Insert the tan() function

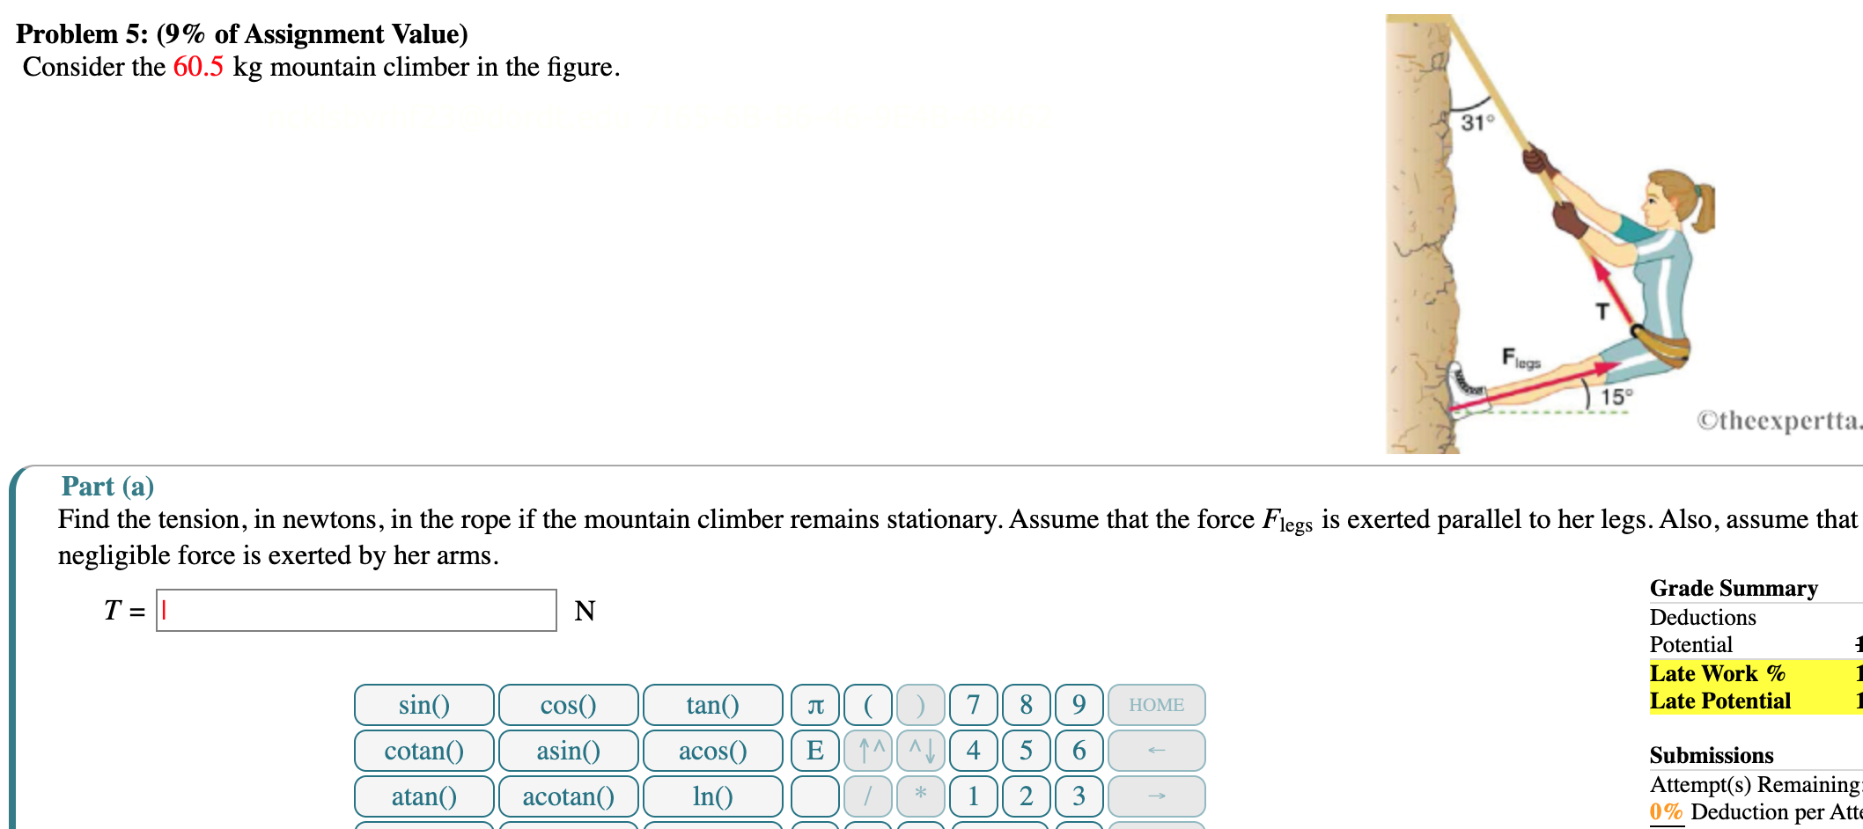point(712,705)
